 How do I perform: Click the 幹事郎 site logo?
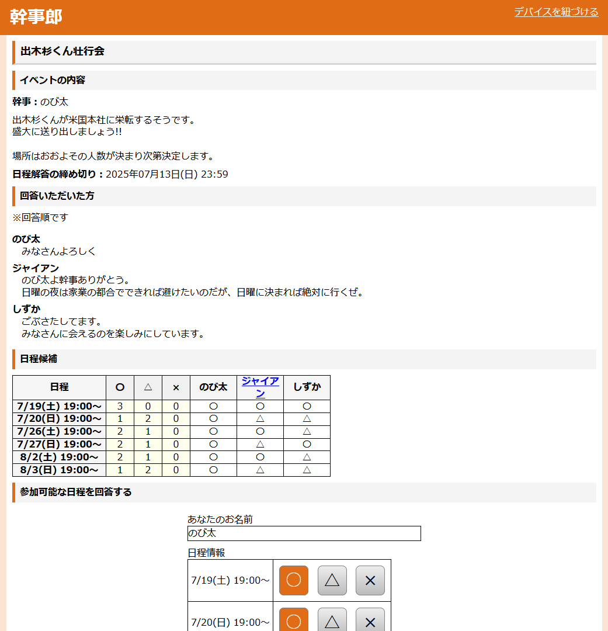36,17
